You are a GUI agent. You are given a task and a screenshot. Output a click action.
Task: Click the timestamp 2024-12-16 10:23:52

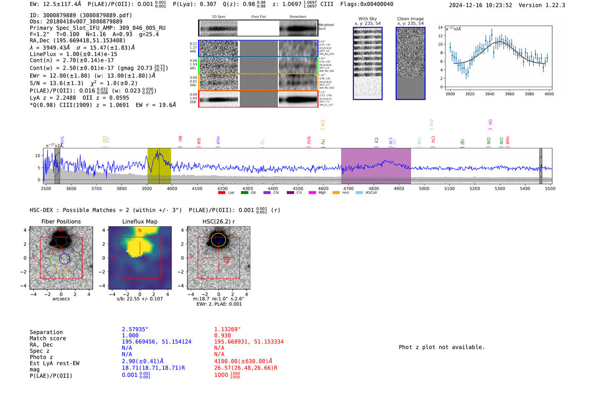pos(481,6)
